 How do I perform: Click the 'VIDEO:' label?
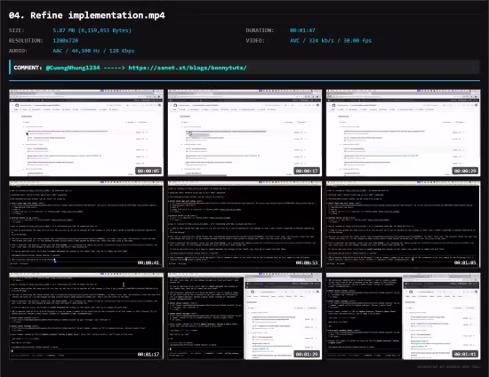click(255, 41)
